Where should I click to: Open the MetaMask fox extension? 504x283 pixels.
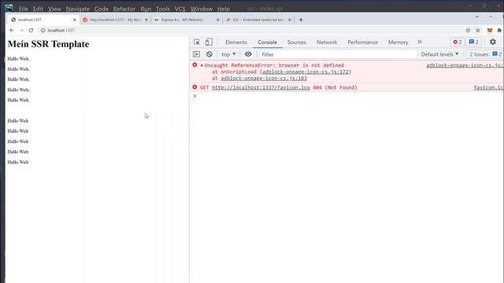pyautogui.click(x=490, y=30)
